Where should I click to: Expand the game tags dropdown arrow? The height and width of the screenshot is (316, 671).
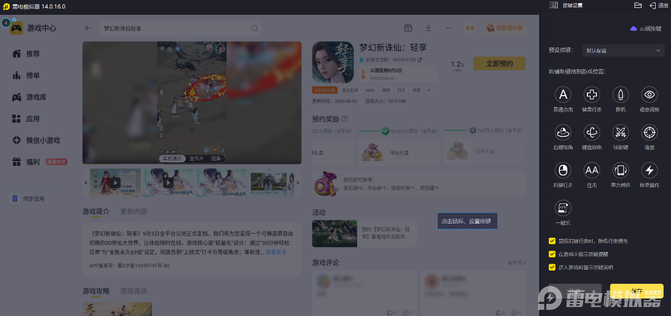click(429, 90)
